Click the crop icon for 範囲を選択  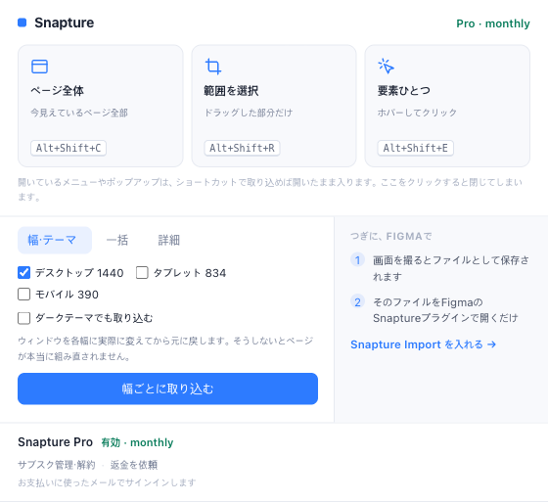click(x=213, y=67)
